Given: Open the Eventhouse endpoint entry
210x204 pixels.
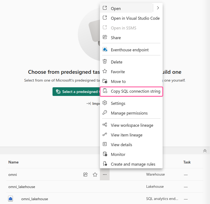Looking at the screenshot, I should pyautogui.click(x=131, y=50).
